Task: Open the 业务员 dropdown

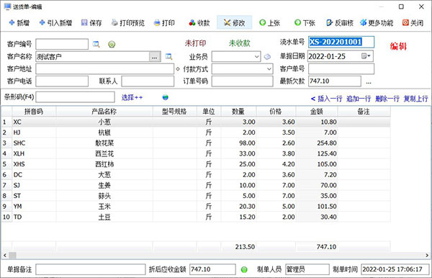Action: click(257, 57)
